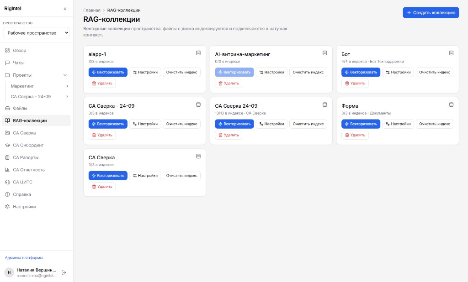Click the Создать коллекцию button
Screen dimensions: 468x282
pos(431,12)
